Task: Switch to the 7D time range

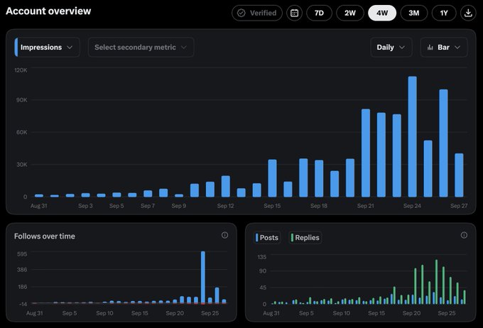Action: [319, 13]
